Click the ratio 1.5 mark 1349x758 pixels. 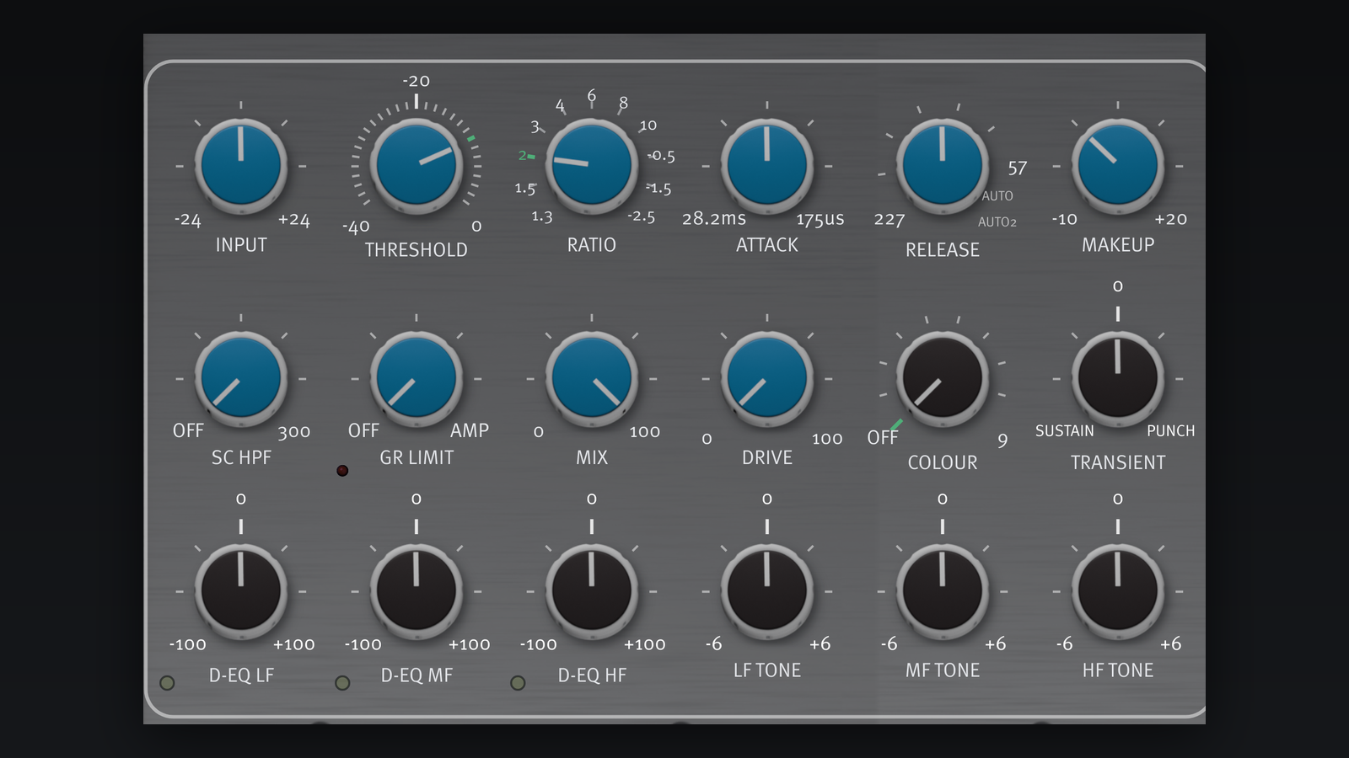coord(525,189)
